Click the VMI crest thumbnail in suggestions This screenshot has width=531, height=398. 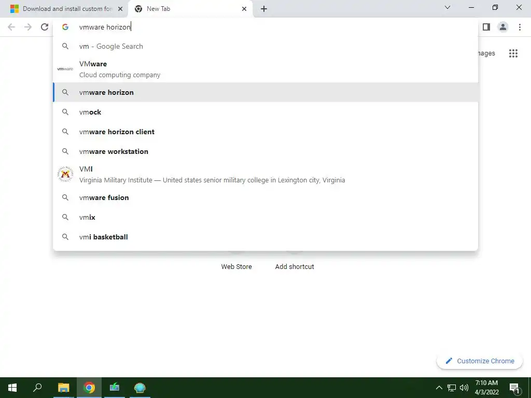(65, 174)
